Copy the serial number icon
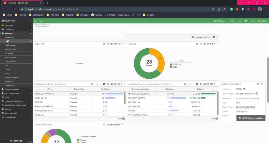 (x=257, y=93)
